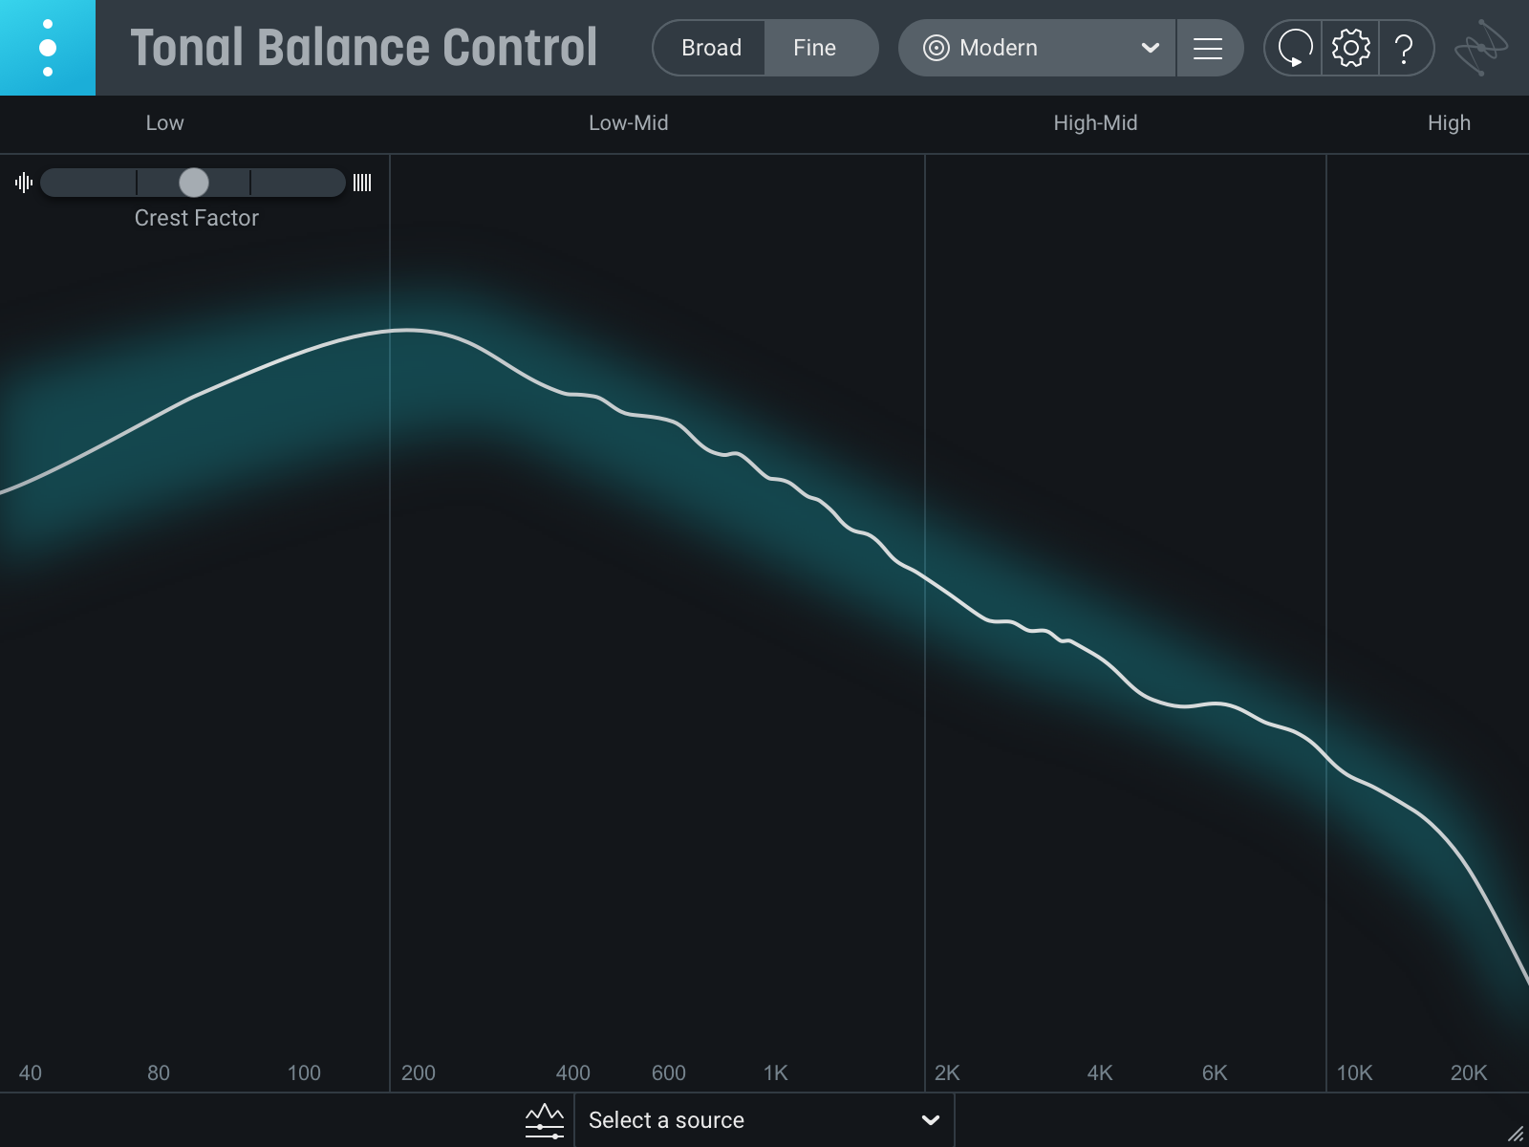Select the Low-Mid band header
Image resolution: width=1529 pixels, height=1147 pixels.
coord(628,123)
